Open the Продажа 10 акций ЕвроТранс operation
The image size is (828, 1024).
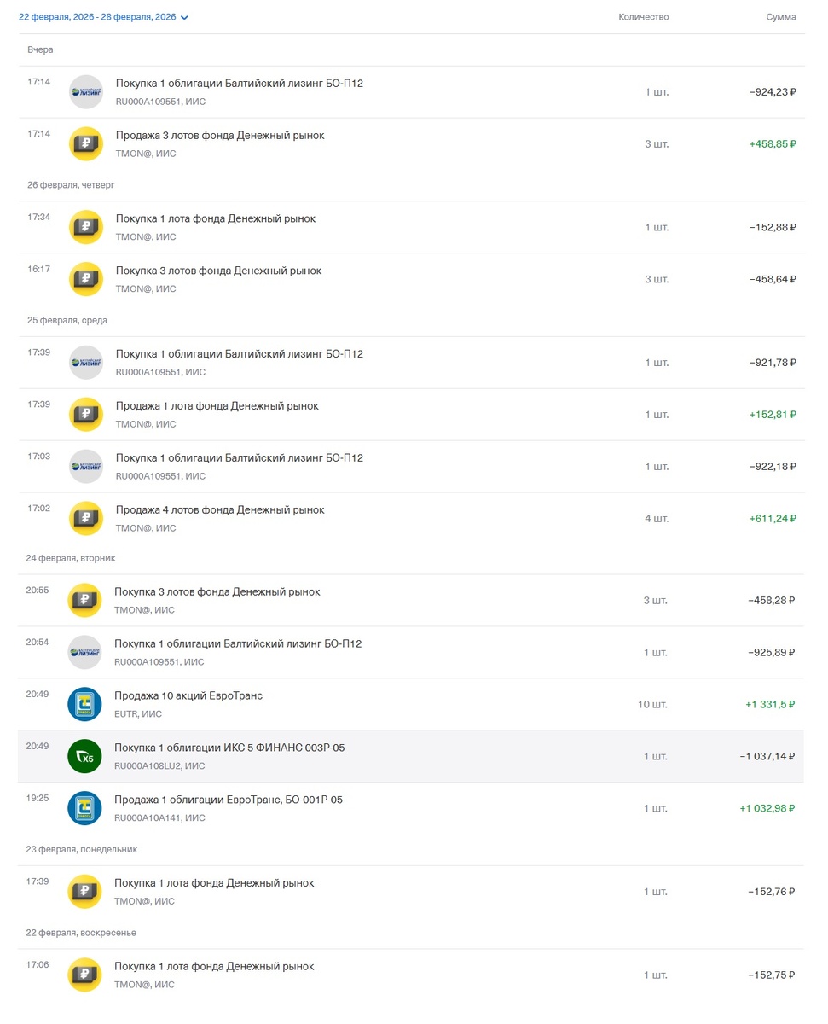(x=188, y=696)
